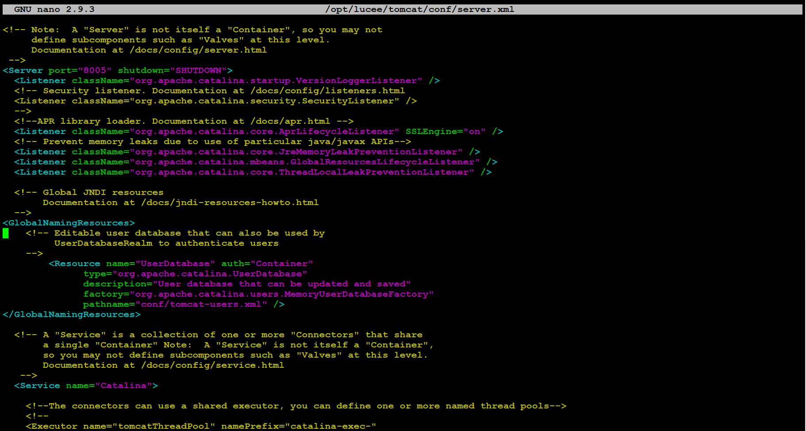Image resolution: width=806 pixels, height=431 pixels.
Task: Click the <Service name="Catalina"> tag
Action: (x=86, y=385)
